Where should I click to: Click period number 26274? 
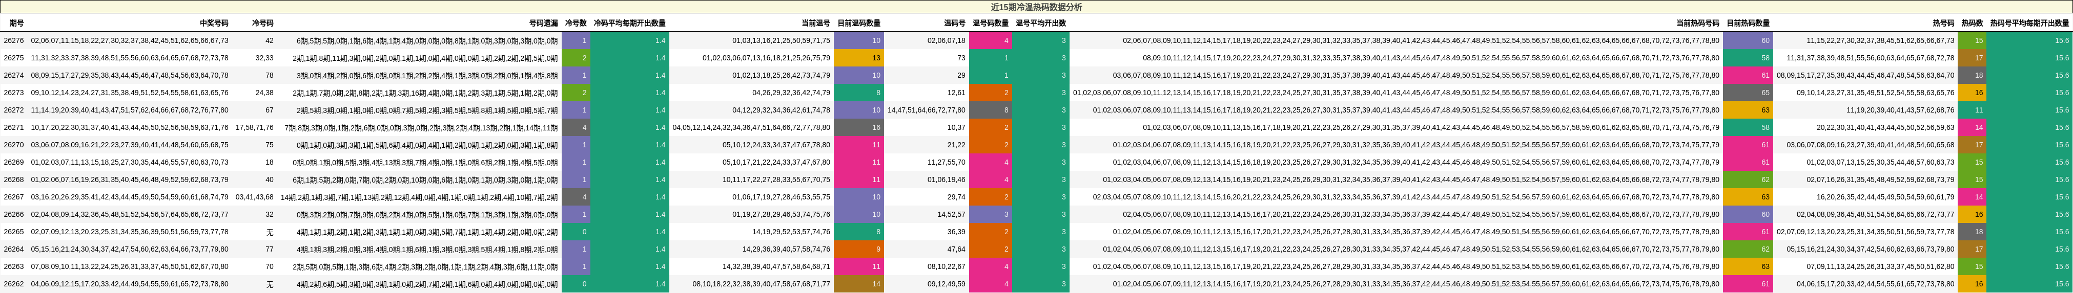tap(14, 76)
